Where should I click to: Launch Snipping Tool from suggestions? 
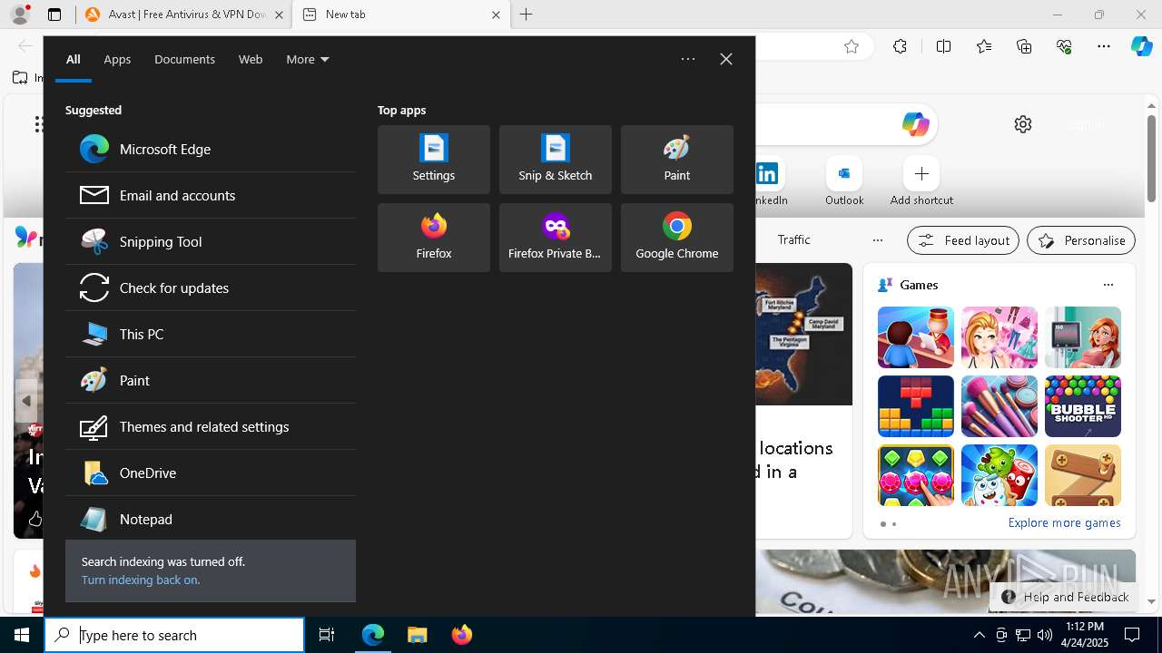[211, 241]
